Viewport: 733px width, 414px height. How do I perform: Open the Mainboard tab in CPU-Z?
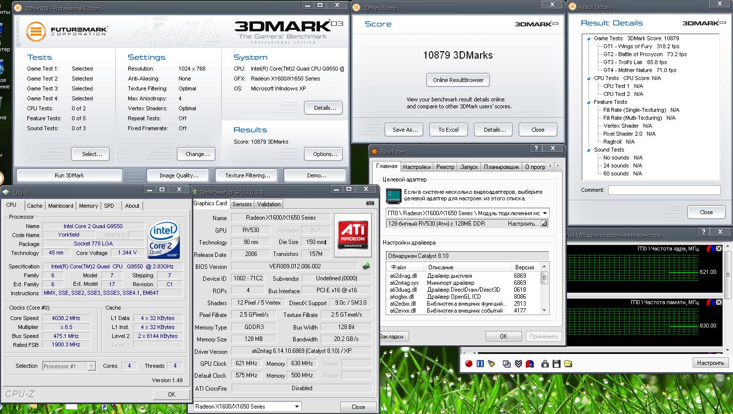(x=61, y=206)
